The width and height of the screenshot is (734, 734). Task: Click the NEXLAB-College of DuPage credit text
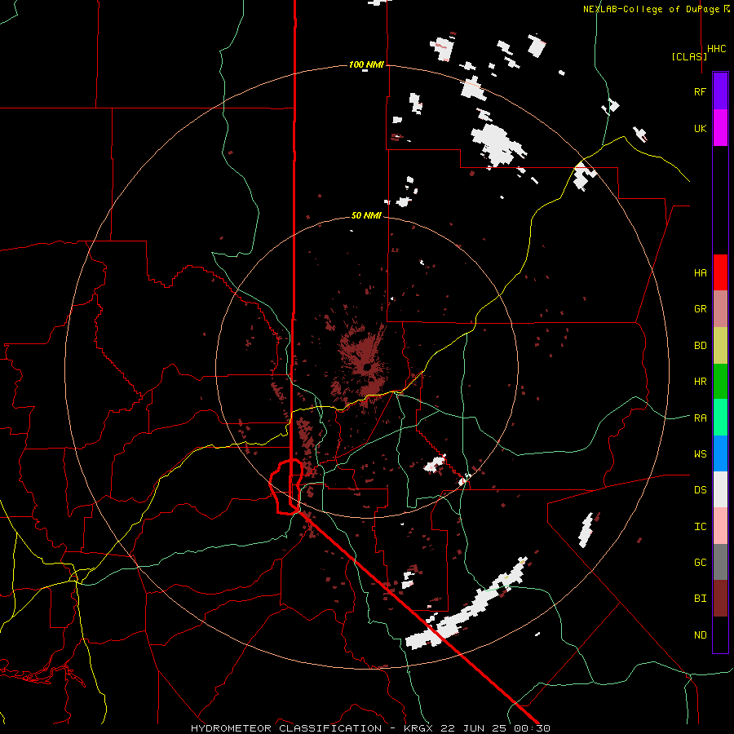click(652, 9)
